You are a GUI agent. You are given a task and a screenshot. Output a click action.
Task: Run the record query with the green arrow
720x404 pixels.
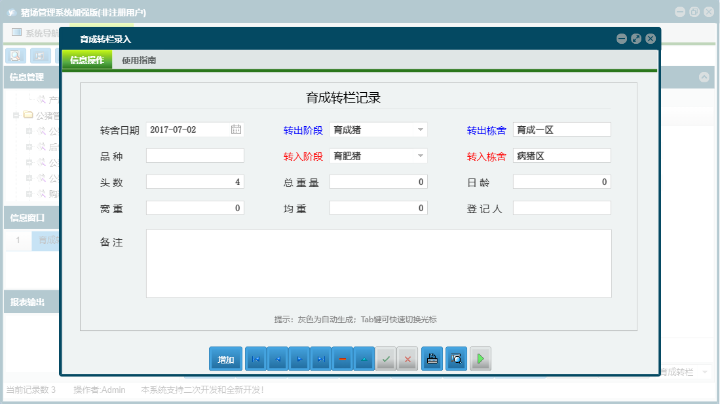(x=480, y=358)
